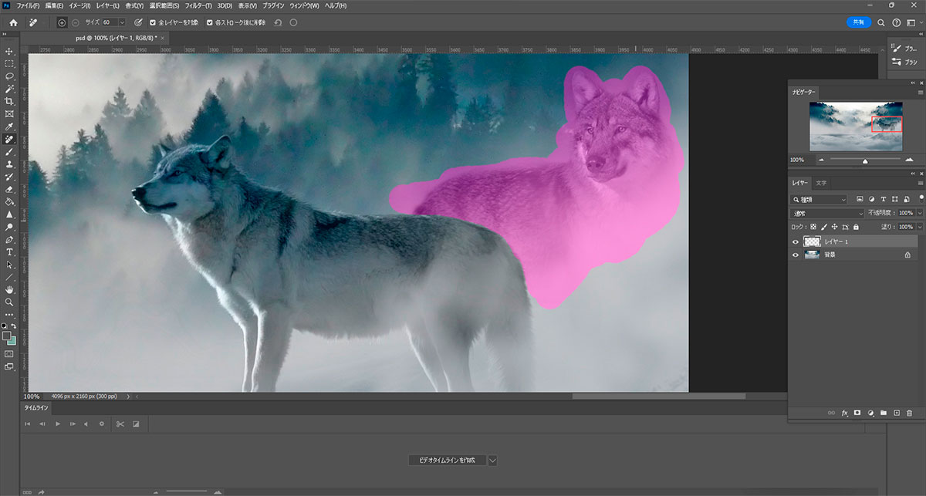The height and width of the screenshot is (496, 926).
Task: Select the Move tool
Action: click(9, 51)
